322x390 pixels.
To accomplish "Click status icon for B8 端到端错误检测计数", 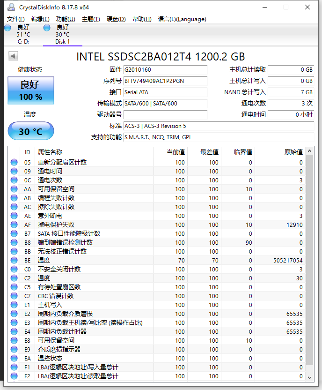I will [14, 242].
